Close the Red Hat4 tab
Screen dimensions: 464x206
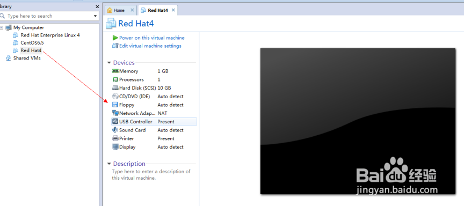point(173,10)
